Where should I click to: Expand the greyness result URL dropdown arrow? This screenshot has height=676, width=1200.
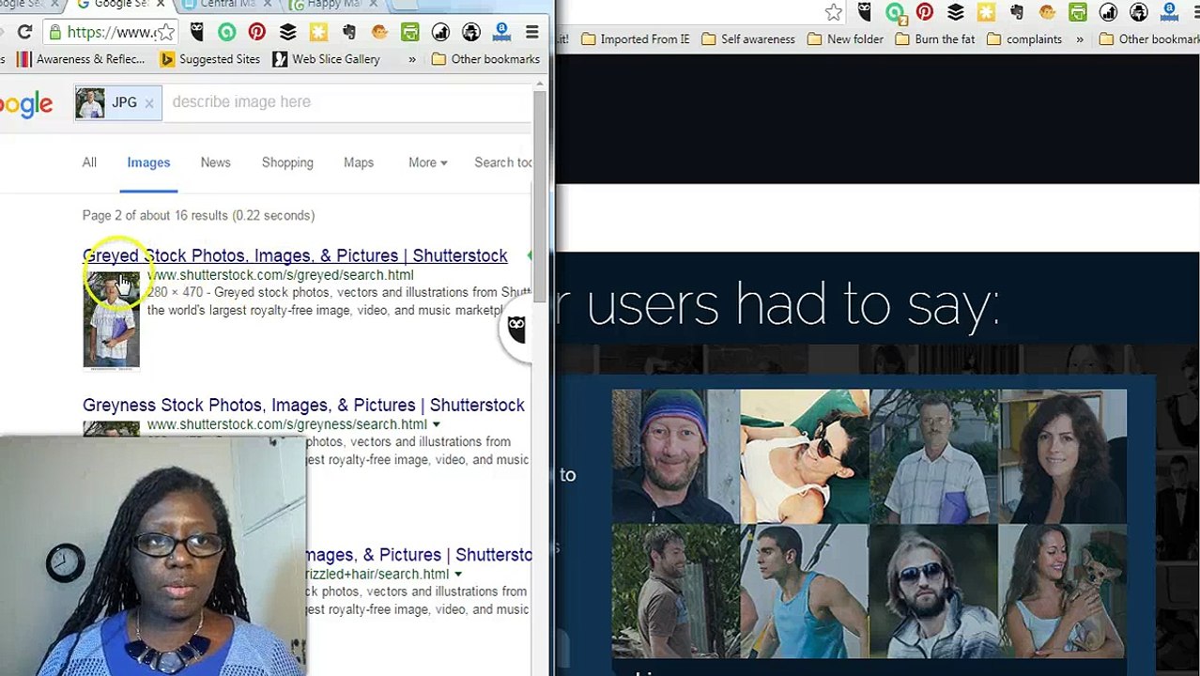point(436,425)
